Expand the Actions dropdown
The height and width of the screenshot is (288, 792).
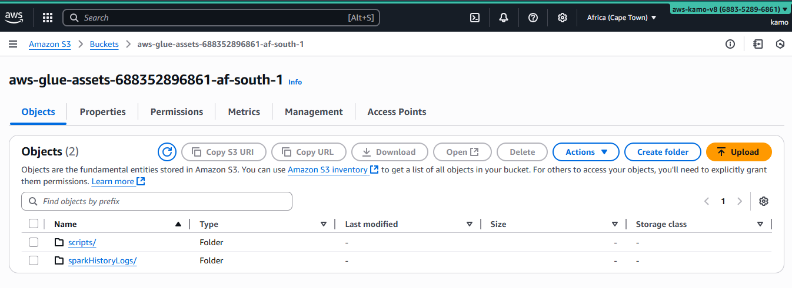(x=586, y=152)
